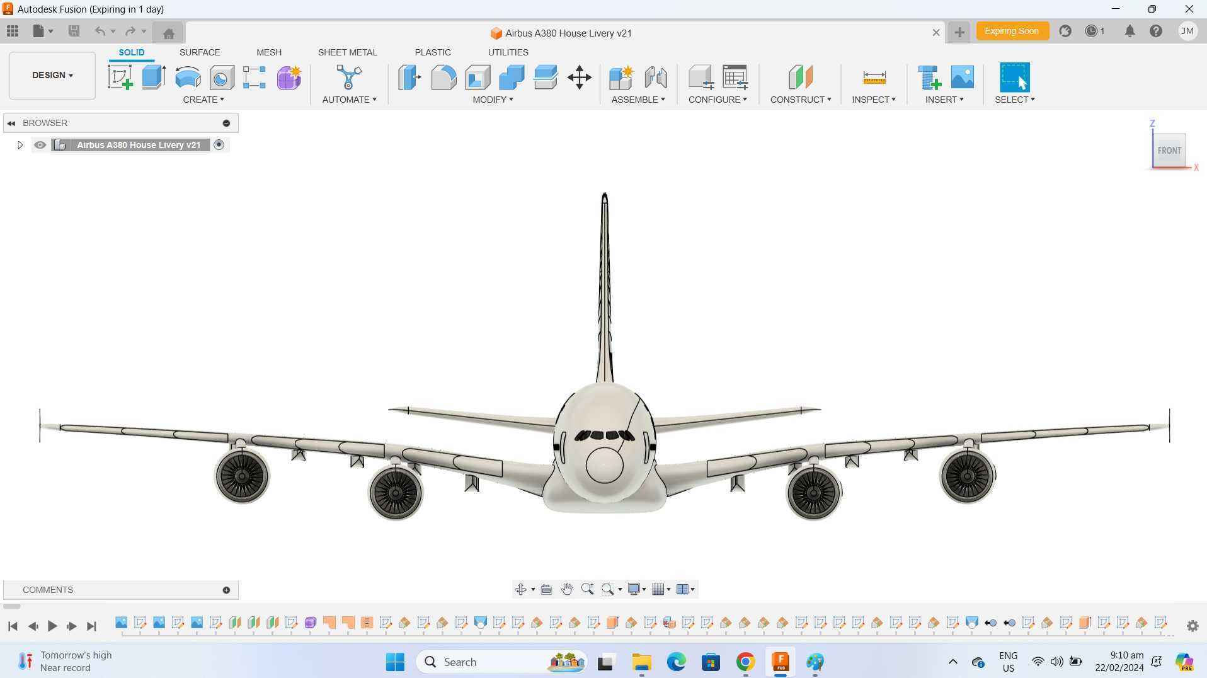Select the Combine tool
The width and height of the screenshot is (1207, 678).
pos(512,78)
